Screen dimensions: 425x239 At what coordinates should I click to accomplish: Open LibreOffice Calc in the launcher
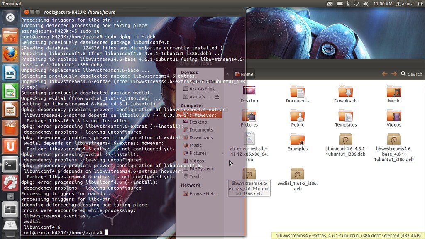[x=10, y=91]
